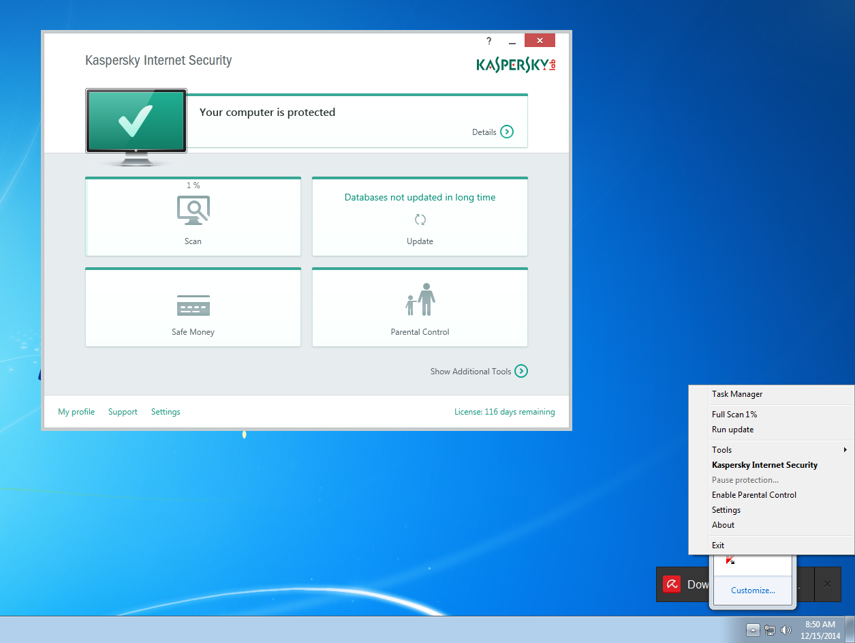Click the network tray icon
This screenshot has height=643, width=855.
[770, 630]
